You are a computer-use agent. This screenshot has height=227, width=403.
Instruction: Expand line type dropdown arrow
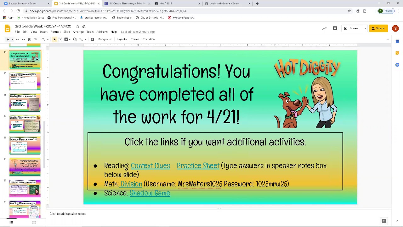85,39
